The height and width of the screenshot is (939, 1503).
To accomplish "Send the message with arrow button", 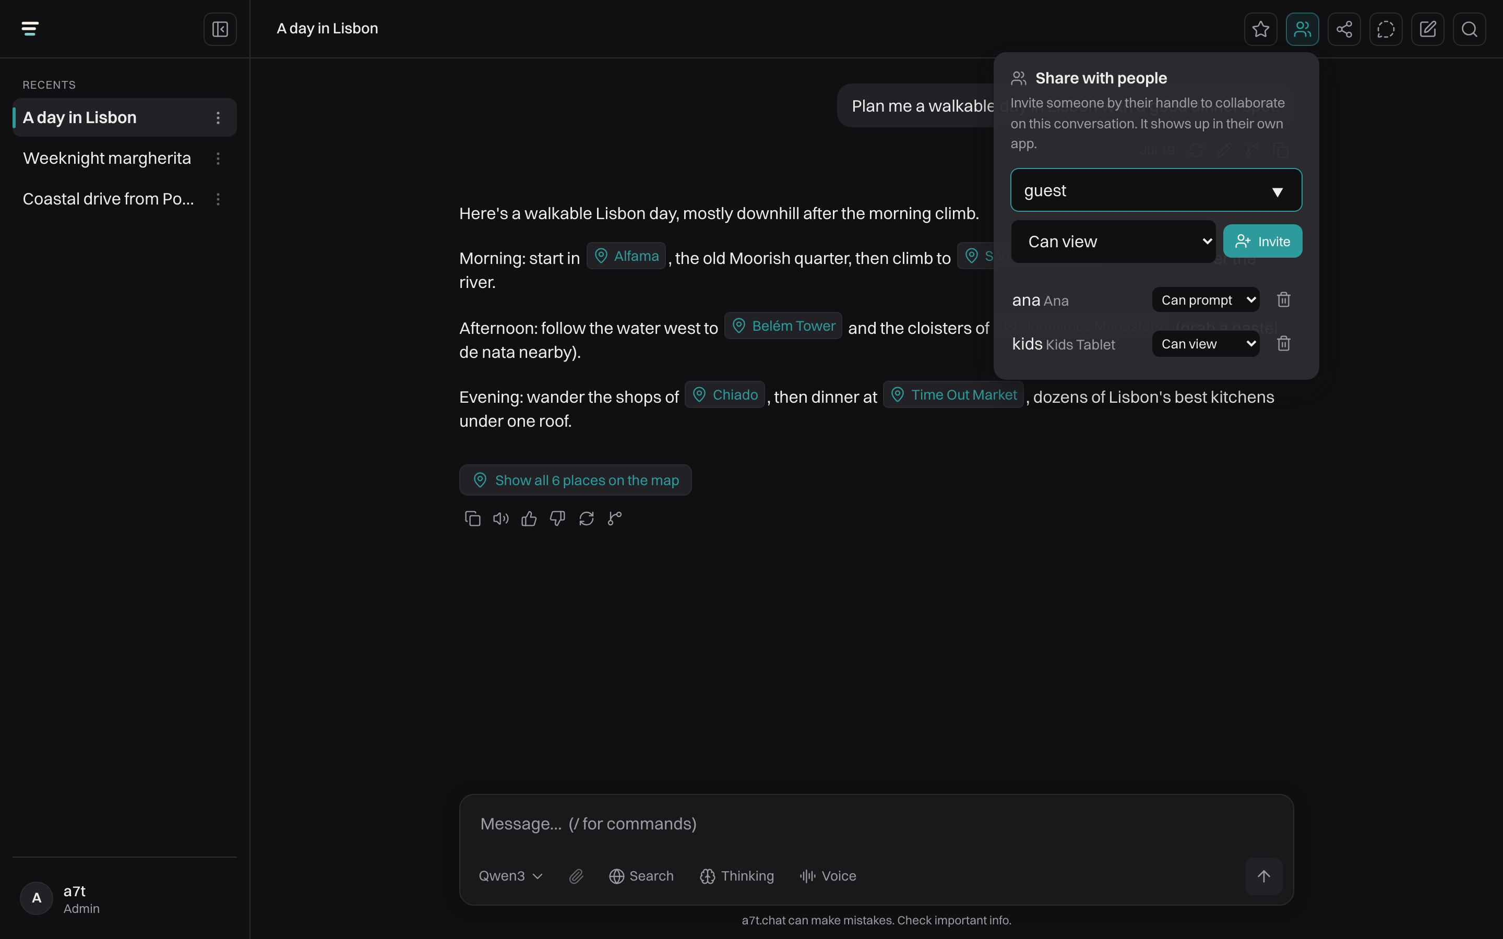I will [x=1263, y=876].
